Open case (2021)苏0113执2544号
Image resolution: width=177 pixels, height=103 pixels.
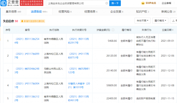click(x=27, y=41)
